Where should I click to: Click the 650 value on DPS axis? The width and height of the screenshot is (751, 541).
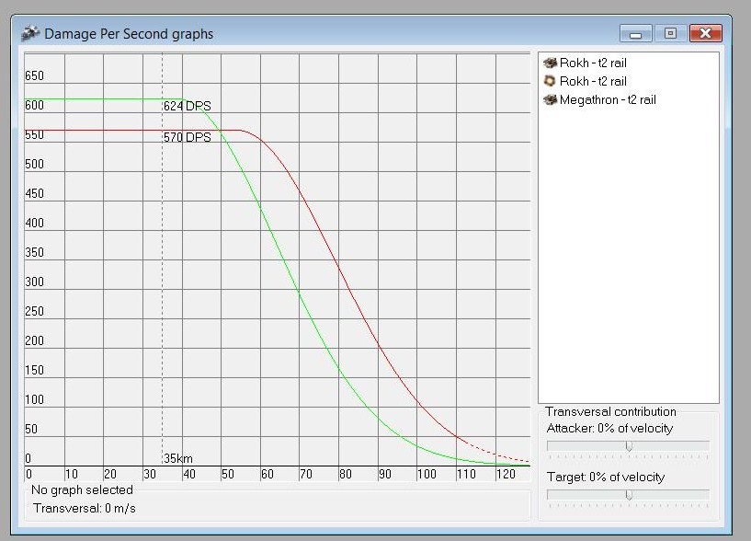tap(35, 75)
